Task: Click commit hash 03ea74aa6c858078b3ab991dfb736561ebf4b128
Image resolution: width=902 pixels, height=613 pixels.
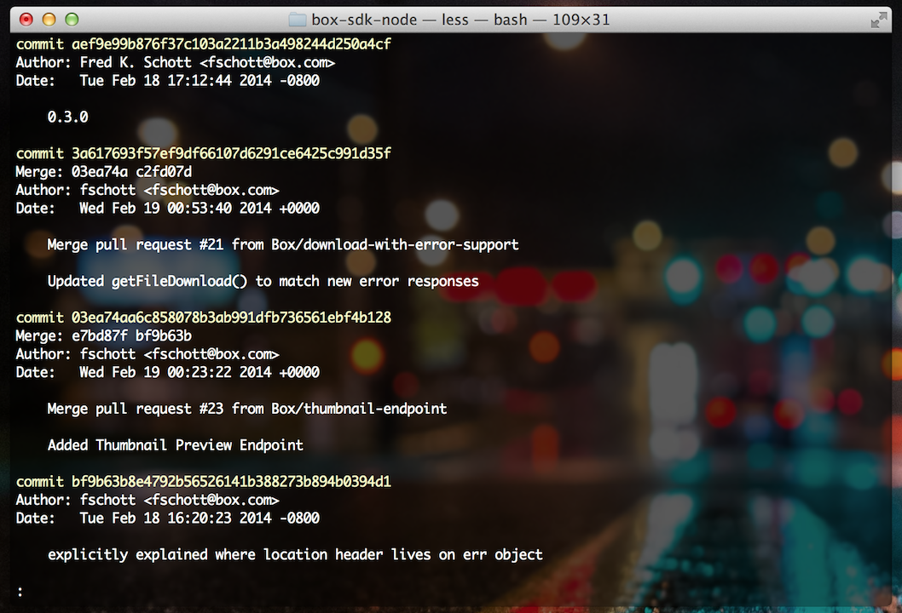Action: pos(231,318)
